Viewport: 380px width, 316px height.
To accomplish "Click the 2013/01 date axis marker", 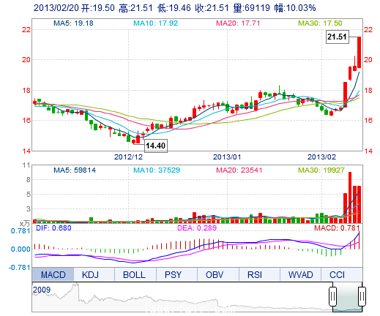I will tap(227, 157).
